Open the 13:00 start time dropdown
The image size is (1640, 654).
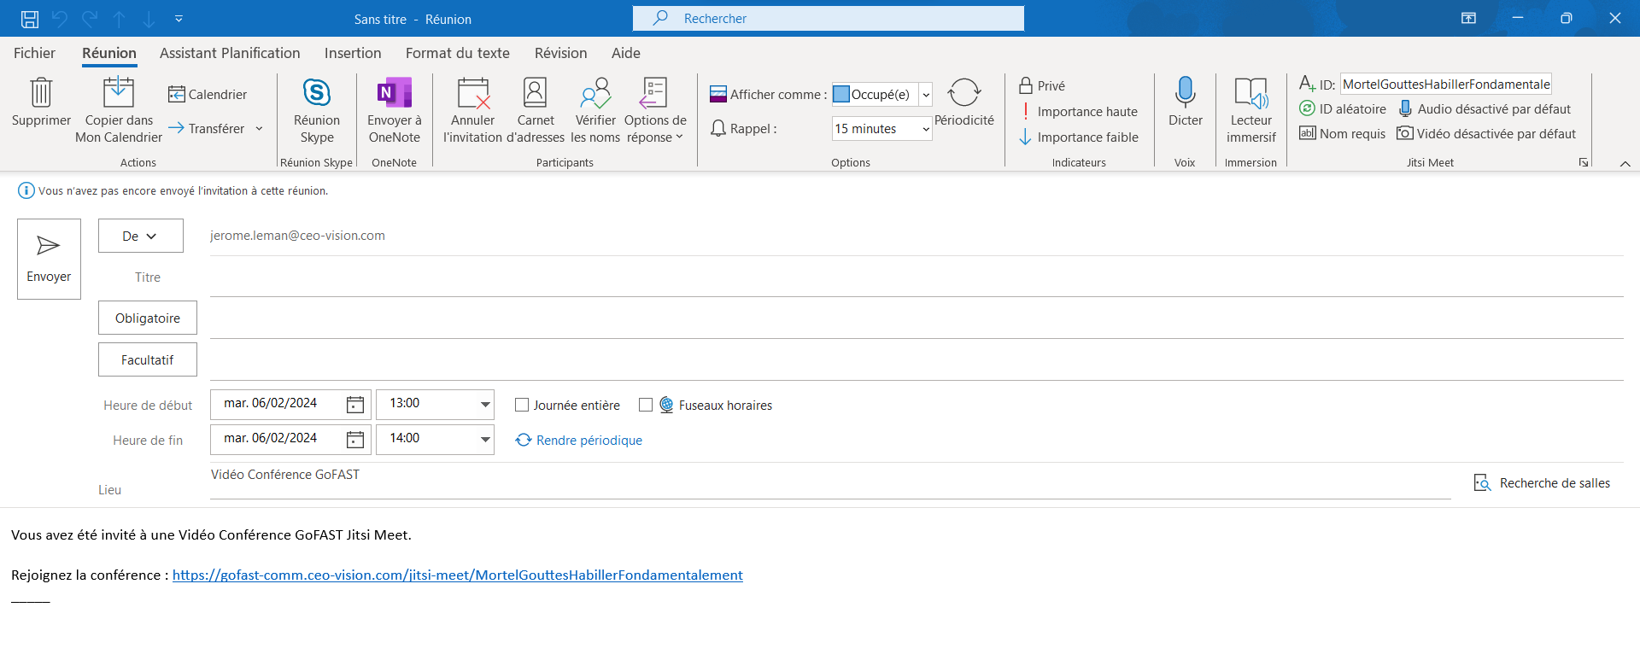tap(485, 404)
